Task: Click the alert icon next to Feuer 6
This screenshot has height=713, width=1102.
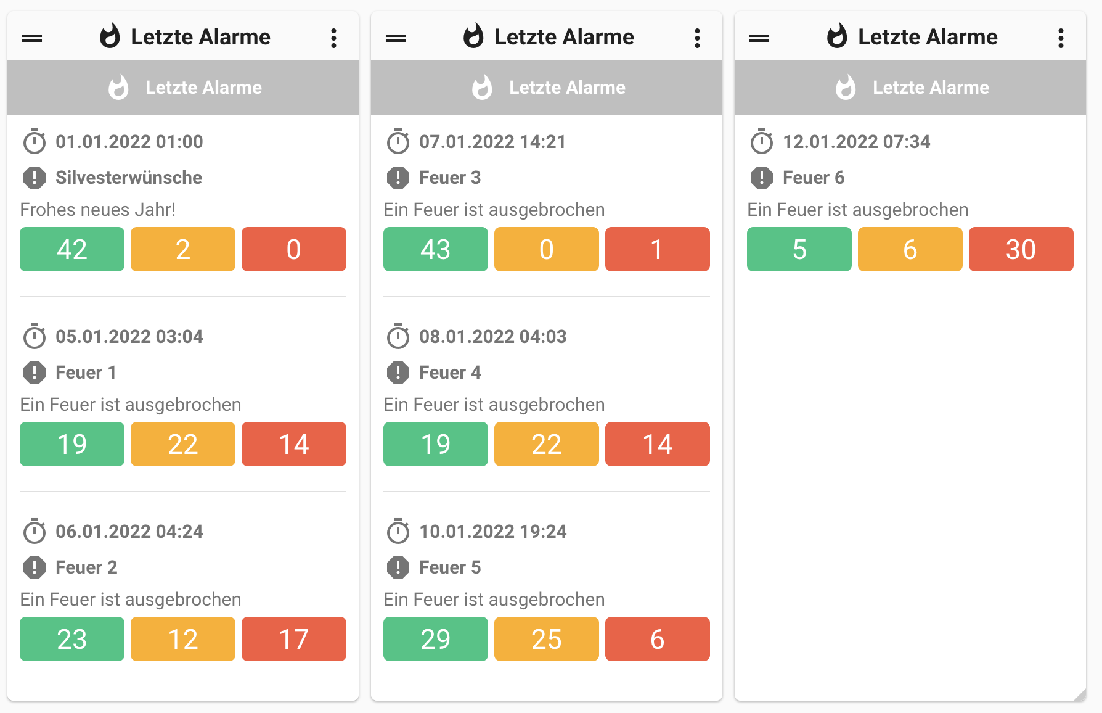Action: point(762,178)
